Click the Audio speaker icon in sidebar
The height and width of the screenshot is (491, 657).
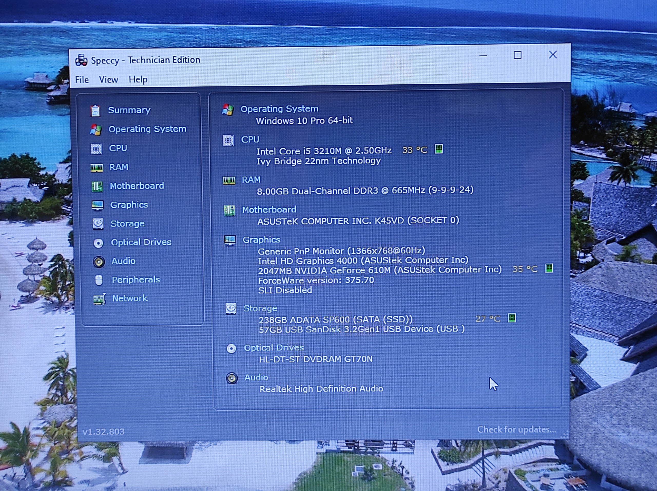pos(99,262)
